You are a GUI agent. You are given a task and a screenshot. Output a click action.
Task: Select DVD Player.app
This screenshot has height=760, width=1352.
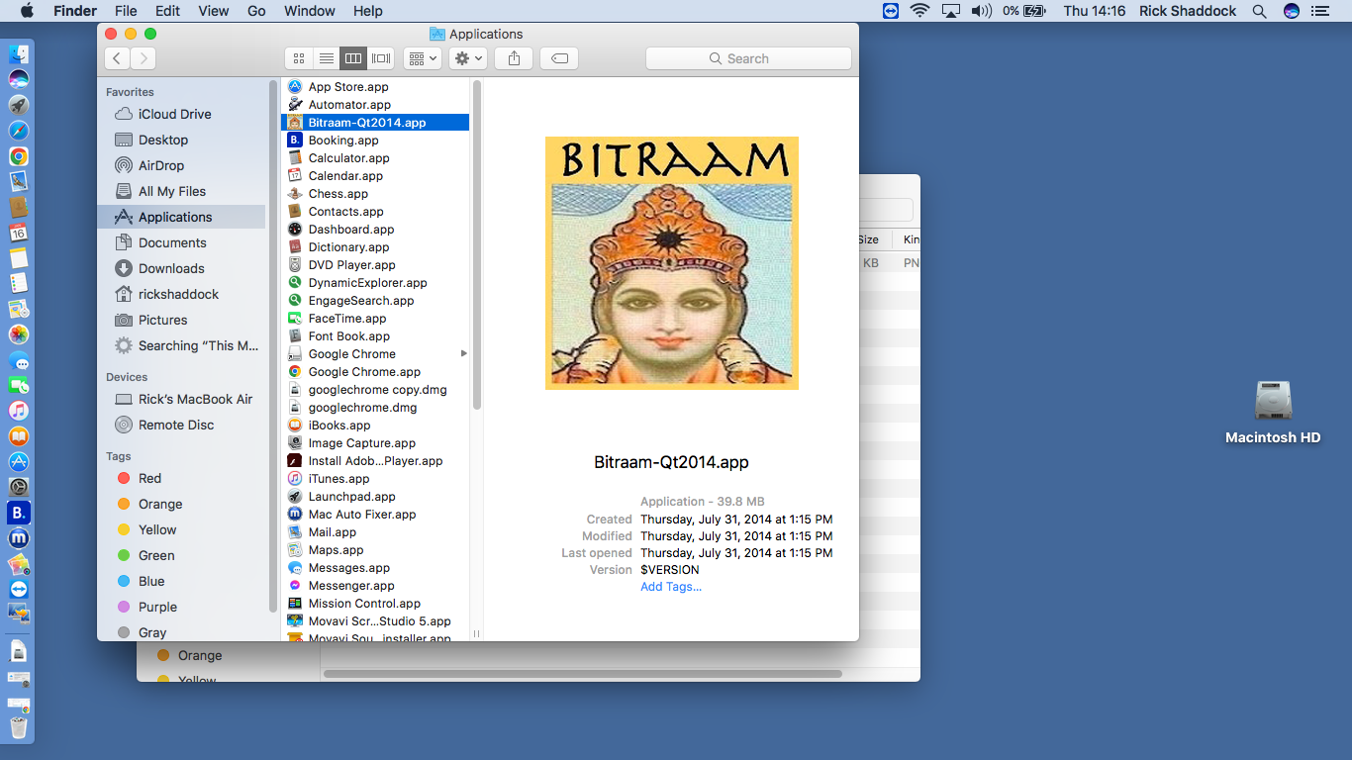point(351,265)
